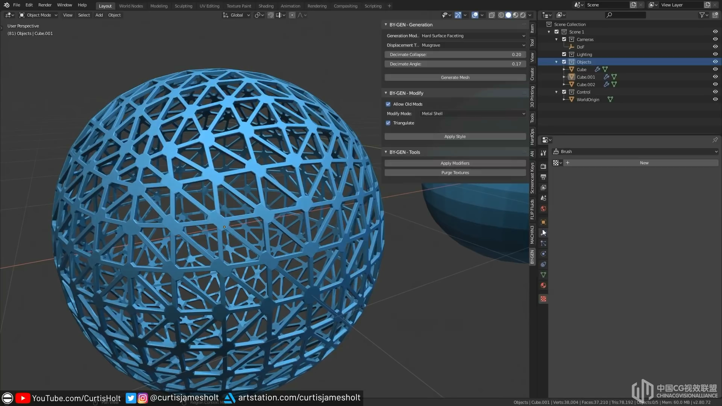
Task: Open the World properties tab icon
Action: point(543,209)
